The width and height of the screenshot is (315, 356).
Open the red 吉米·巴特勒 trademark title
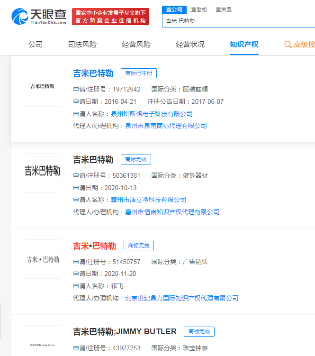pos(94,246)
